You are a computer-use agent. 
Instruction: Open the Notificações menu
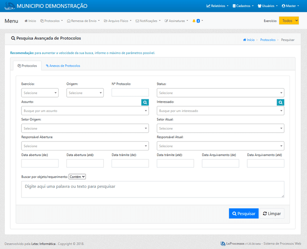148,21
